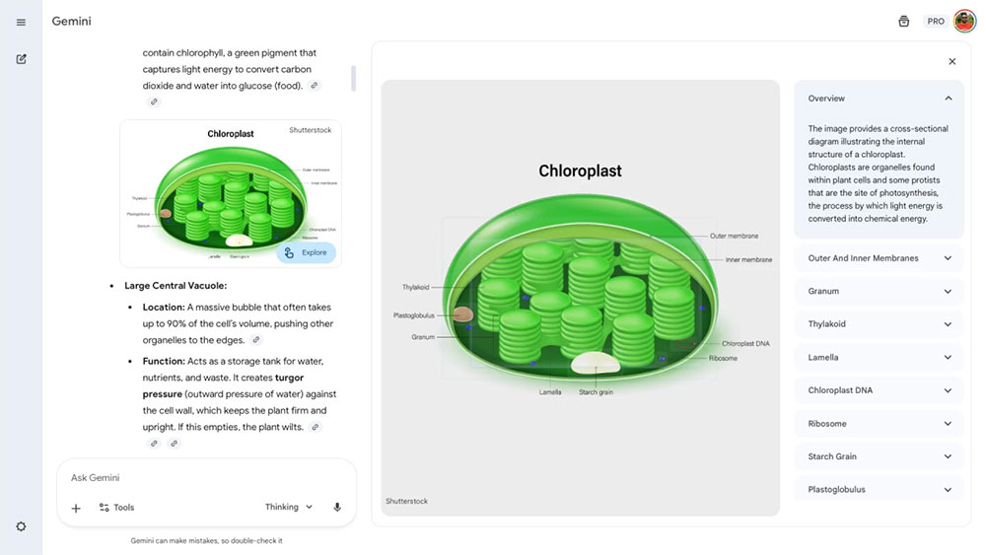Click the plus add-attachment icon

tap(76, 508)
